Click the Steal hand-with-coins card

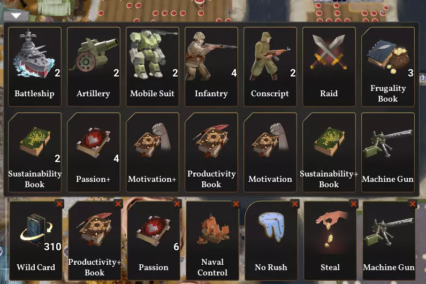330,241
